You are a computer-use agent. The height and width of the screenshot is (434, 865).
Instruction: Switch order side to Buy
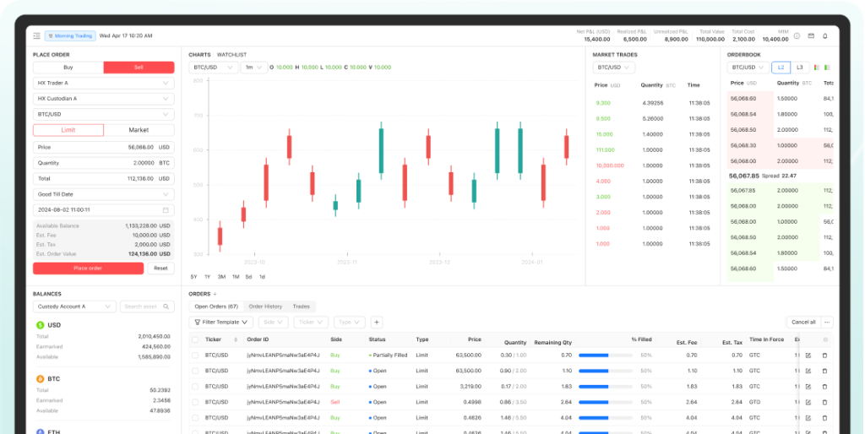(68, 68)
